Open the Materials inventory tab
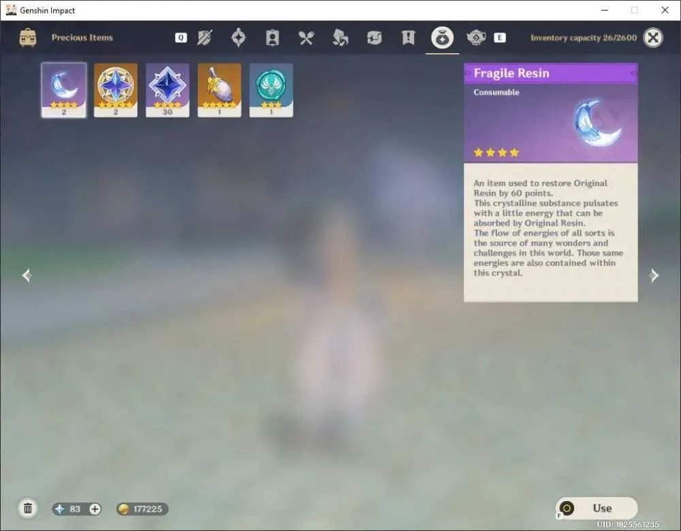The height and width of the screenshot is (531, 681). [340, 37]
